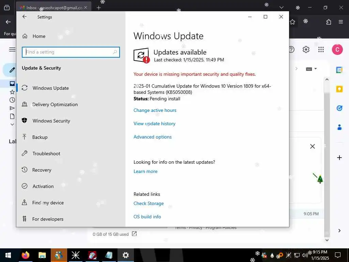Open Gmail Support help icon
Viewport: 349px width, 262px height.
(292, 49)
